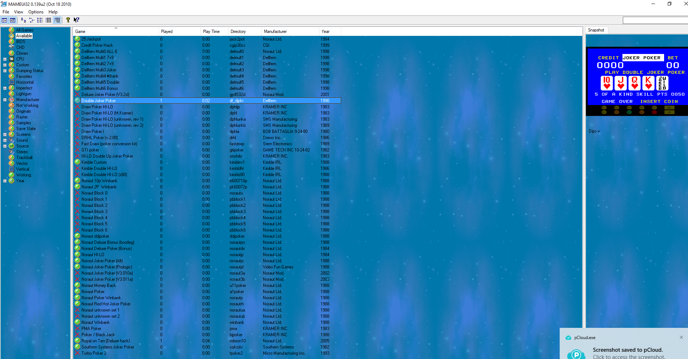Switch to details view layout
The image size is (688, 359).
48,20
